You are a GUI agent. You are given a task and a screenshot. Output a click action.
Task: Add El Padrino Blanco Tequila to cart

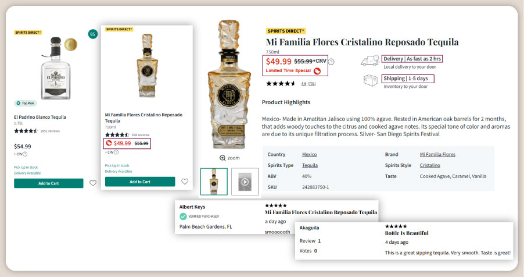click(48, 183)
